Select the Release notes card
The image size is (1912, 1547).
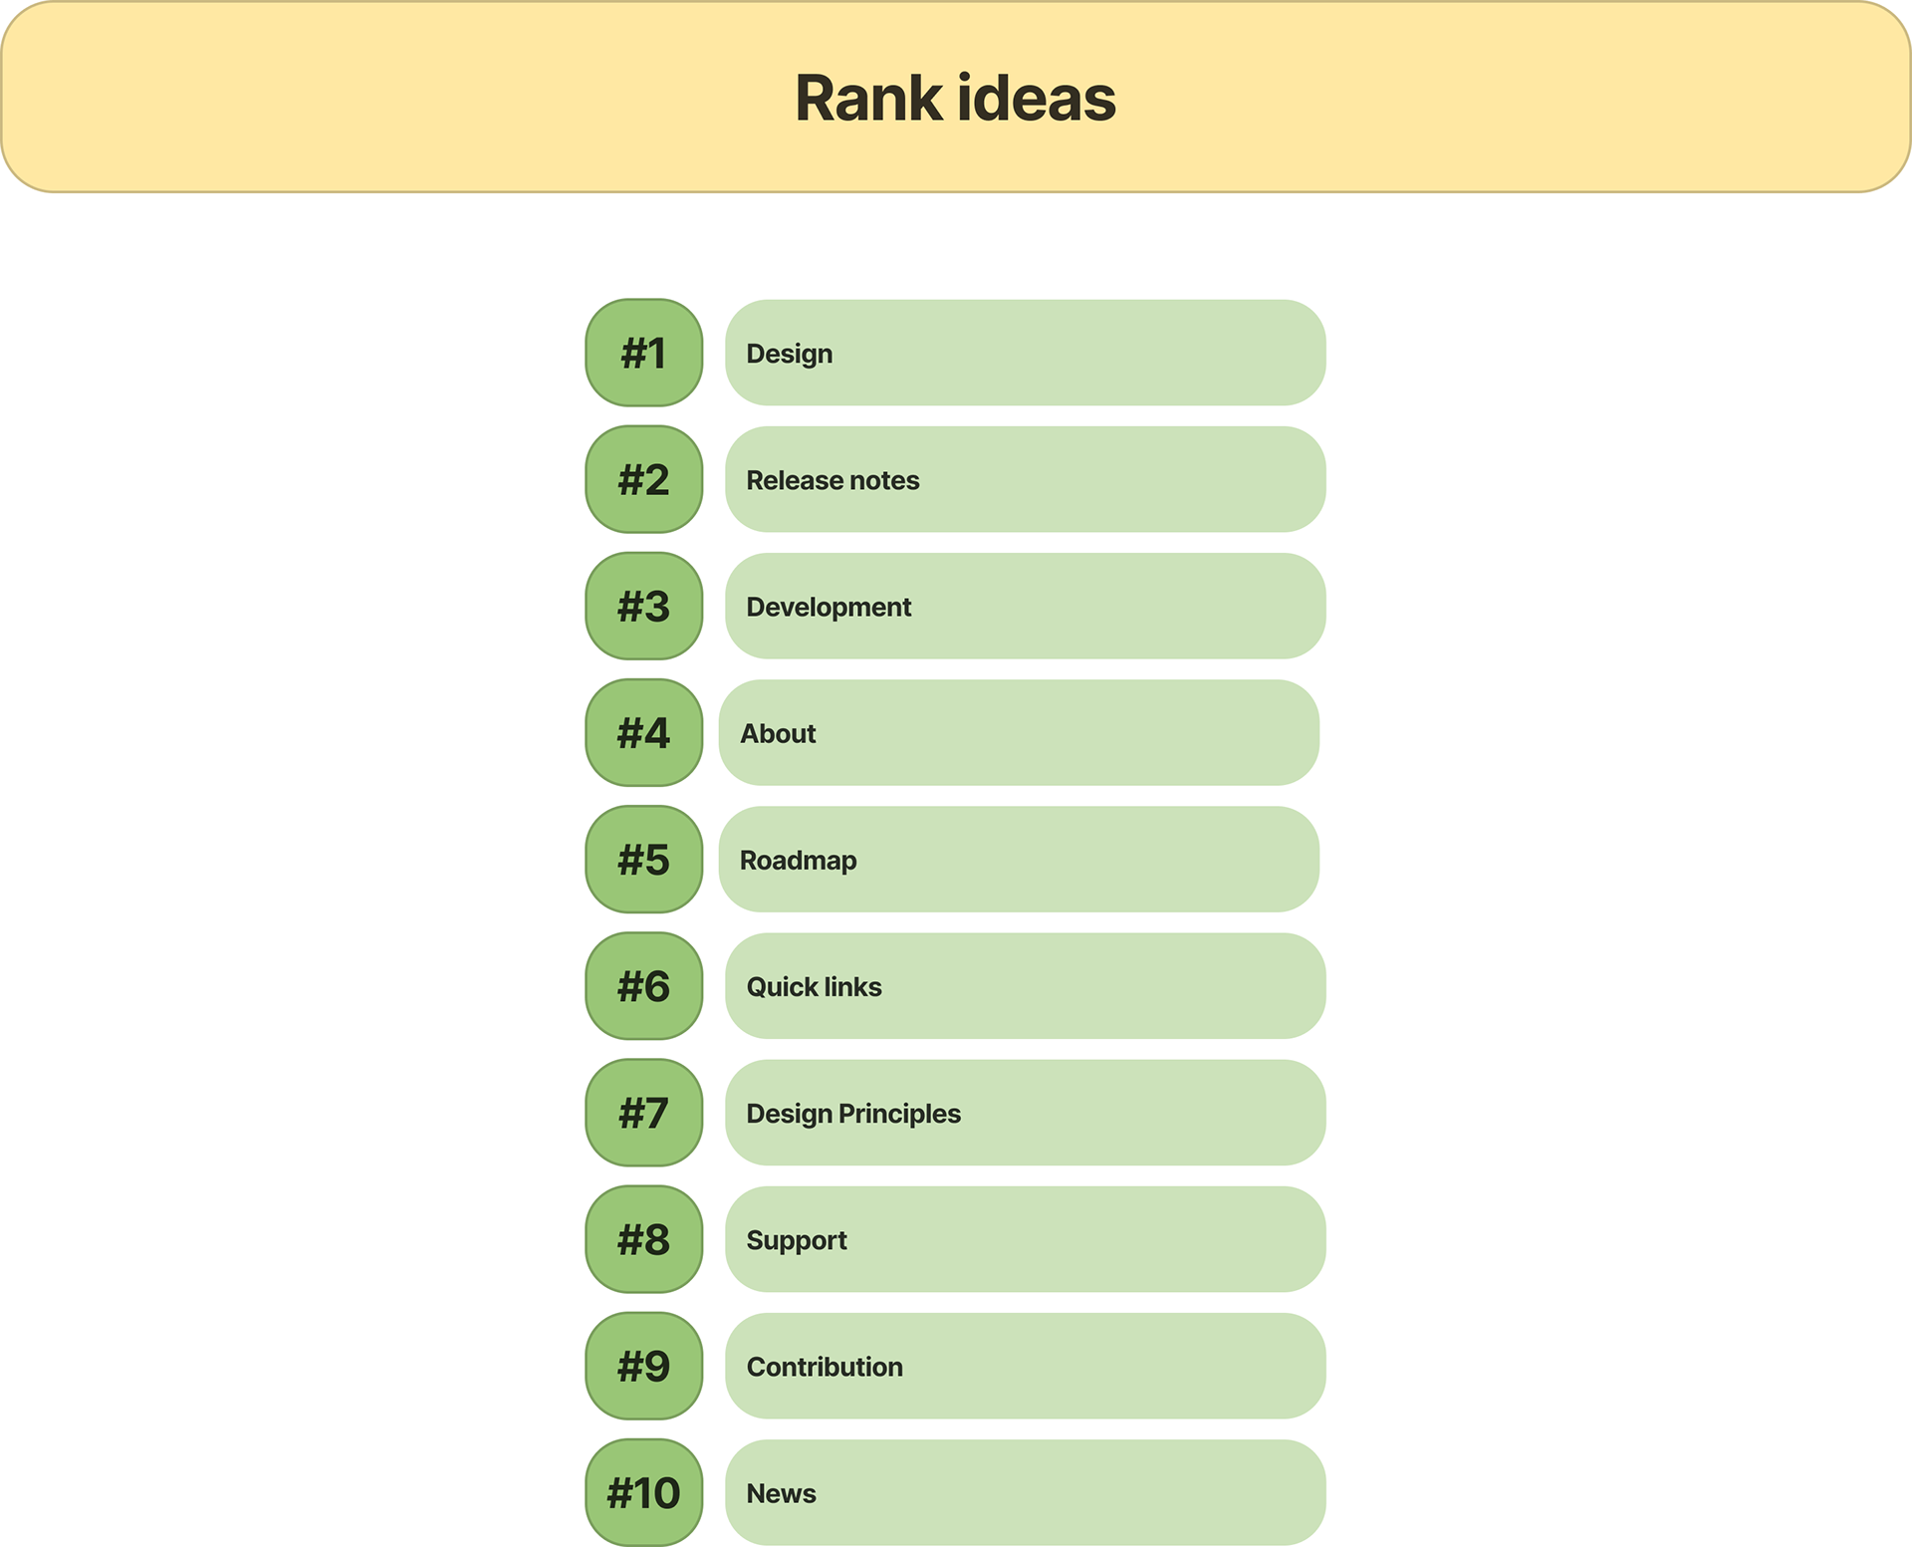pos(1025,479)
